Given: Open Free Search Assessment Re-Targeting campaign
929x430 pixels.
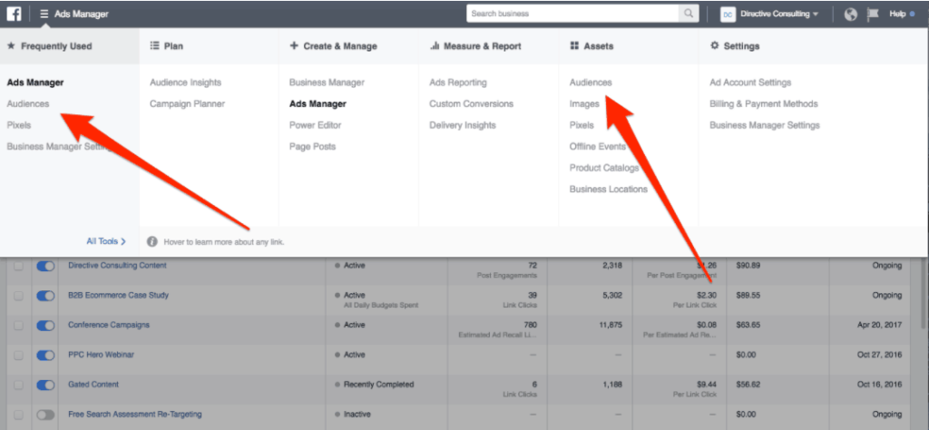Looking at the screenshot, I should coord(135,414).
